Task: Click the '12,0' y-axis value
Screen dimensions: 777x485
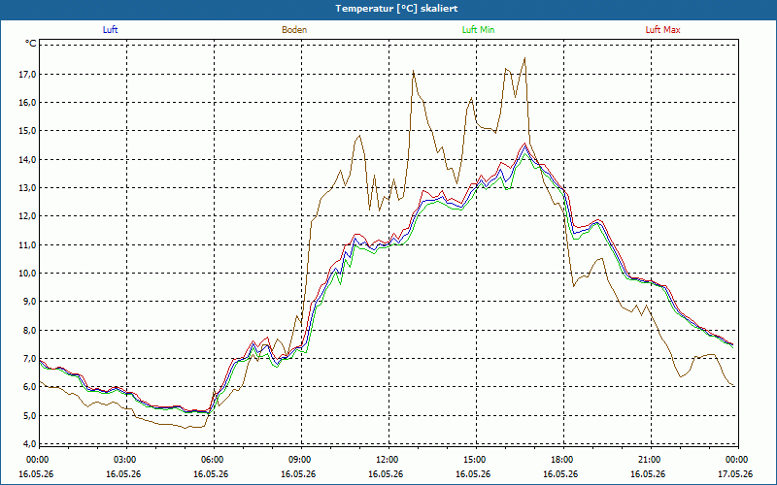Action: click(x=28, y=216)
